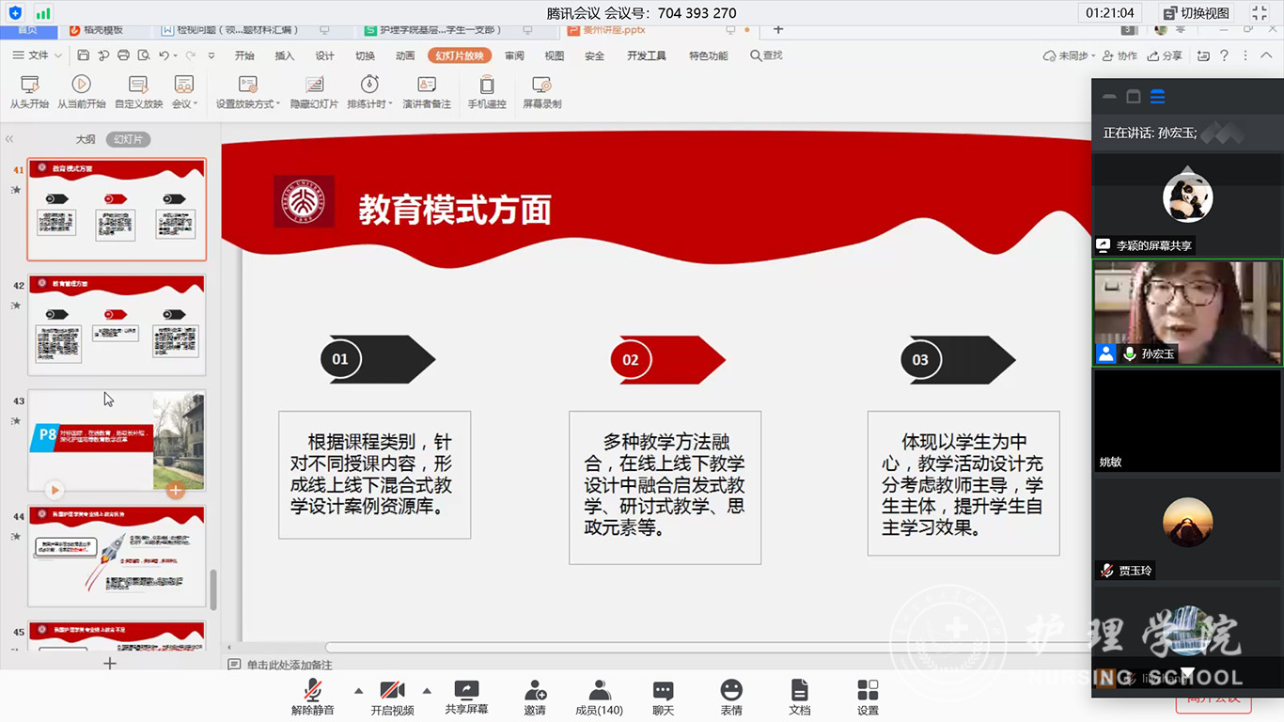Viewport: 1284px width, 722px height.
Task: Toggle 隐藏幻灯片 hide slide
Action: point(314,86)
